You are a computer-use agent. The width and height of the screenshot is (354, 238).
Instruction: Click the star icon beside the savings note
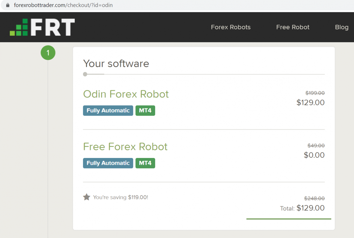point(87,197)
